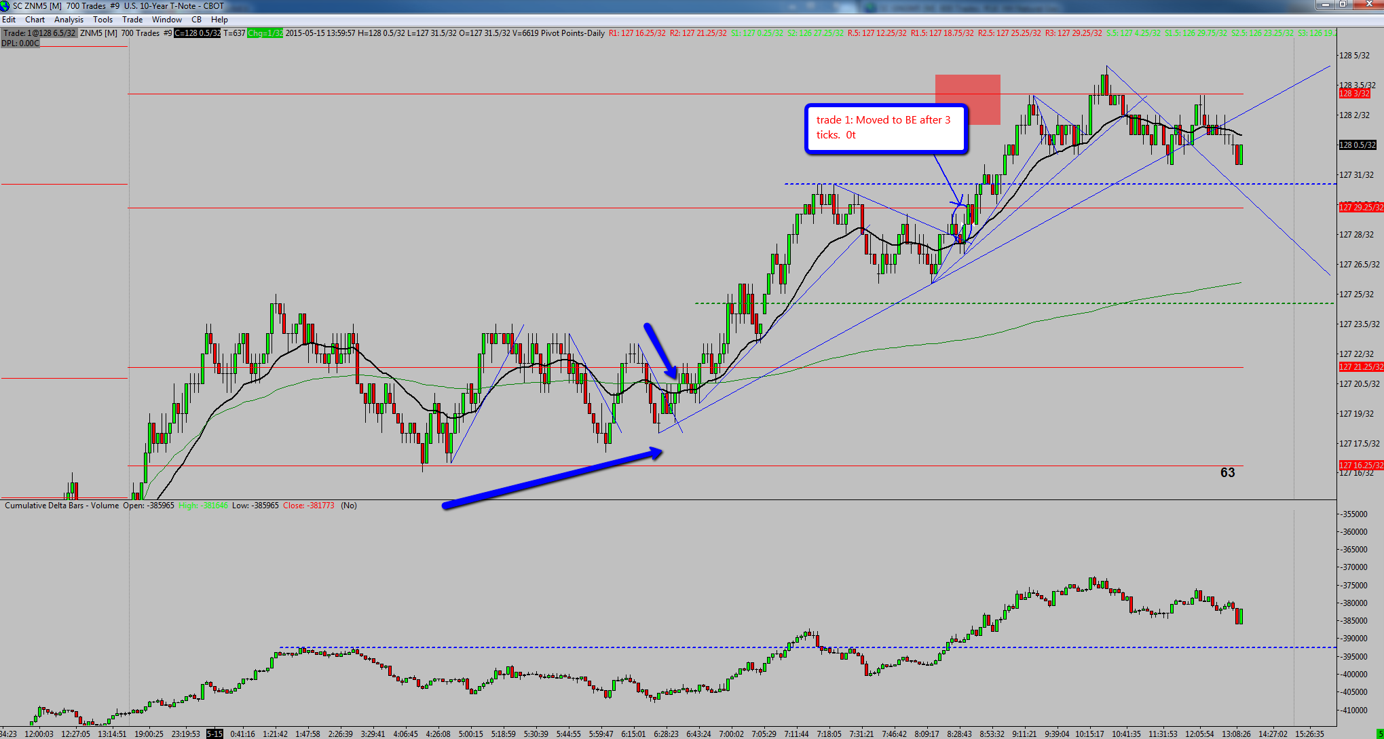Click the '13:08:26' time axis label
This screenshot has height=739, width=1384.
pos(1236,734)
